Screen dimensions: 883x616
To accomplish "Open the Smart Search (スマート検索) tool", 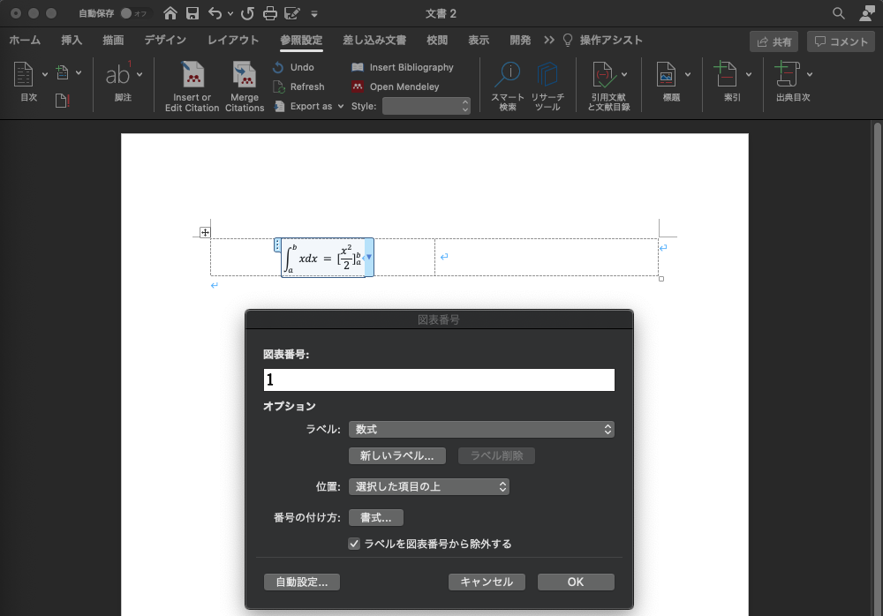I will [507, 75].
